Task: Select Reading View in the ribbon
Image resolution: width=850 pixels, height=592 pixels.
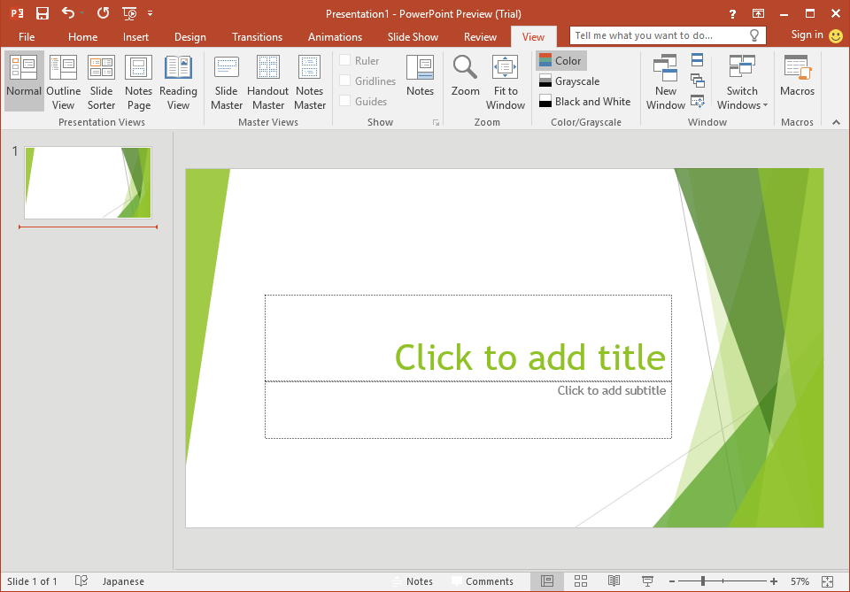Action: coord(178,81)
